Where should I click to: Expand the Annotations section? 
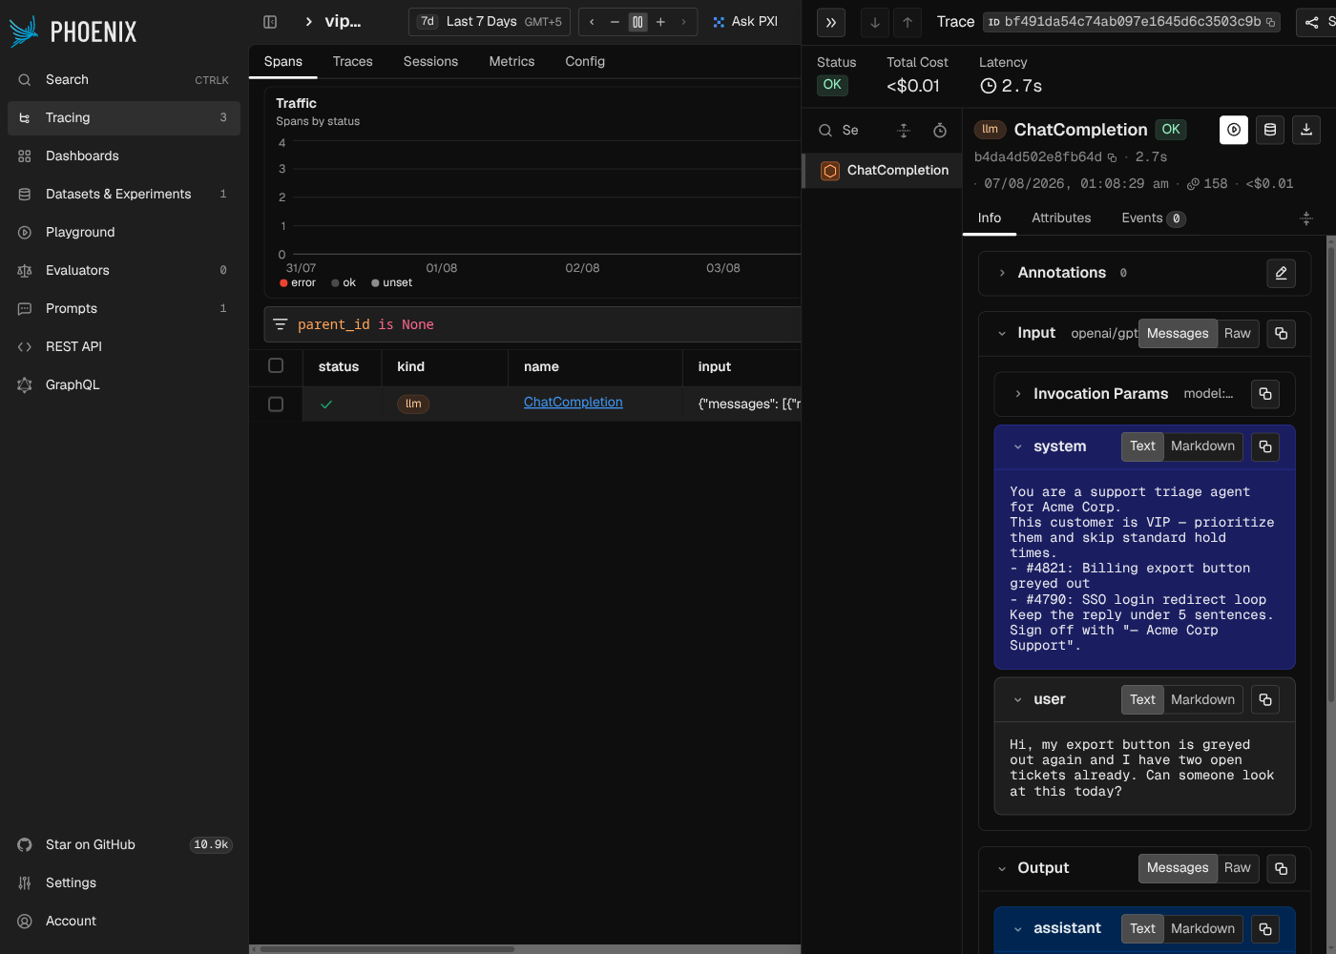(x=1002, y=273)
